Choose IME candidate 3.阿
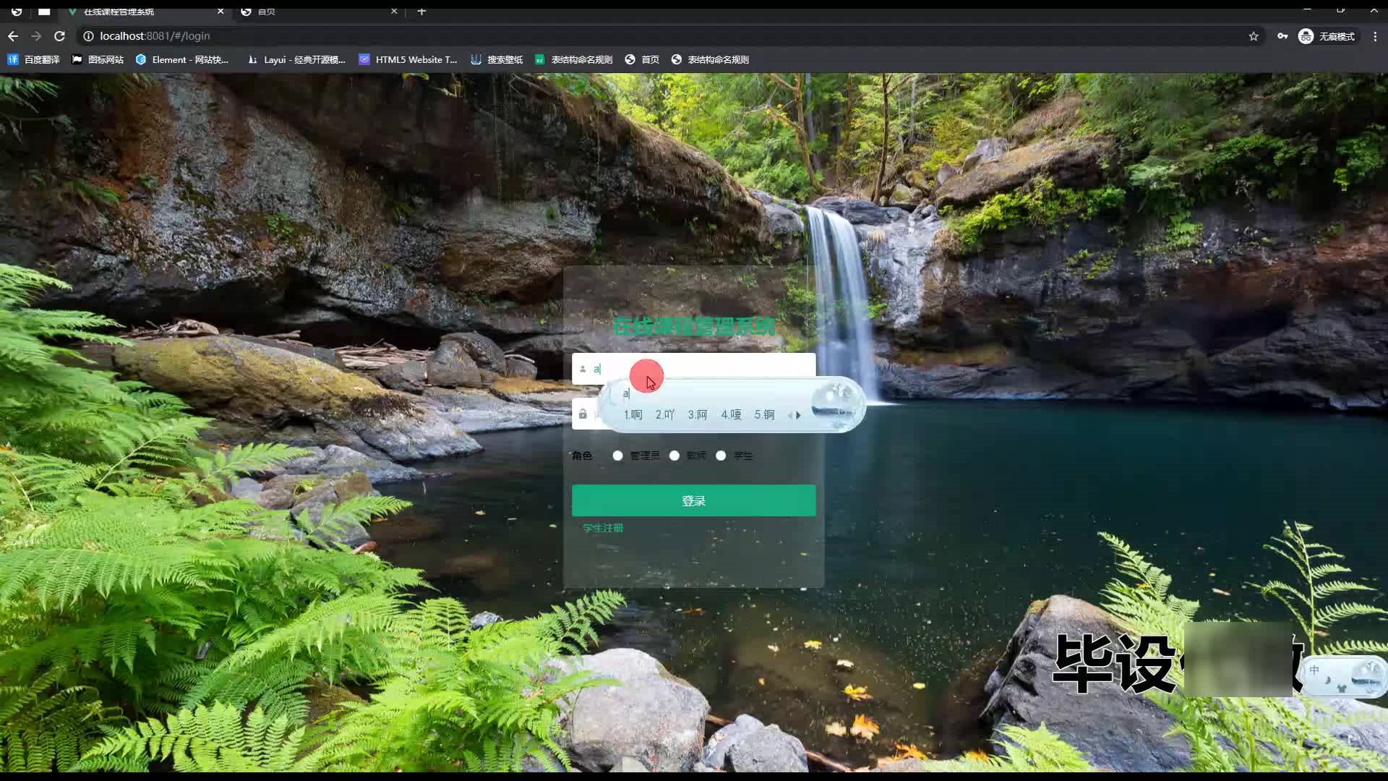 tap(697, 414)
